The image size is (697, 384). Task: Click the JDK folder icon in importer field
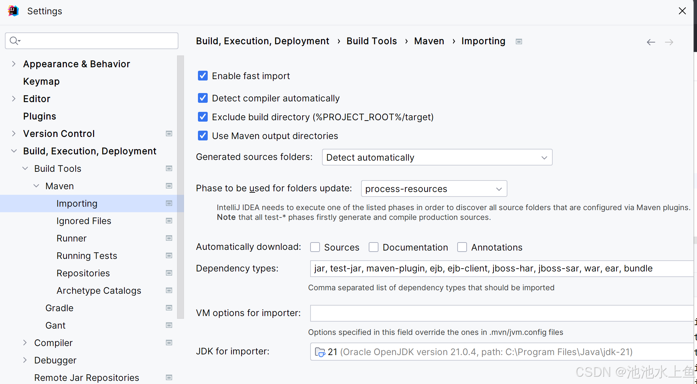(x=320, y=352)
